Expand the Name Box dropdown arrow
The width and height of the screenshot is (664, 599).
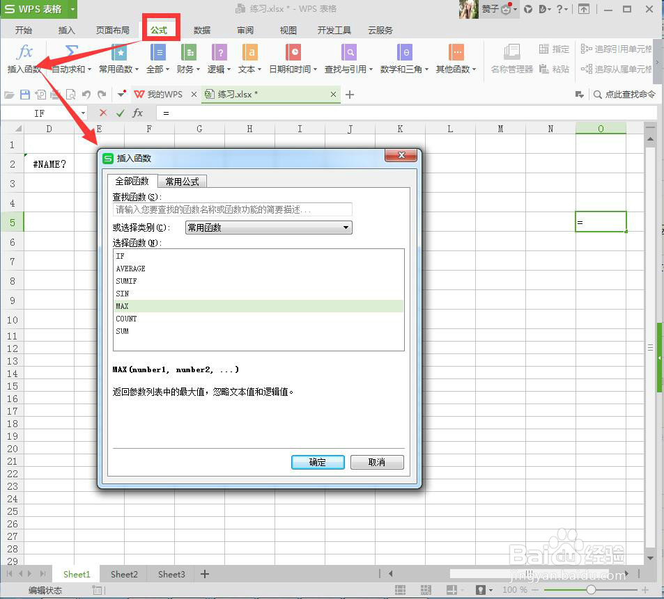point(83,113)
